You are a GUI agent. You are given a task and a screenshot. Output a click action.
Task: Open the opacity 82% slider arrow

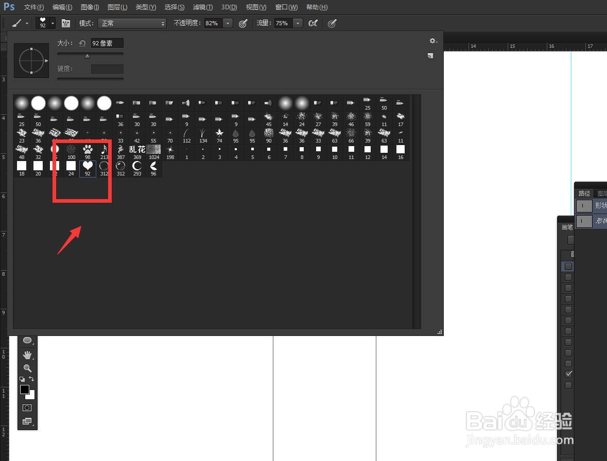point(228,23)
